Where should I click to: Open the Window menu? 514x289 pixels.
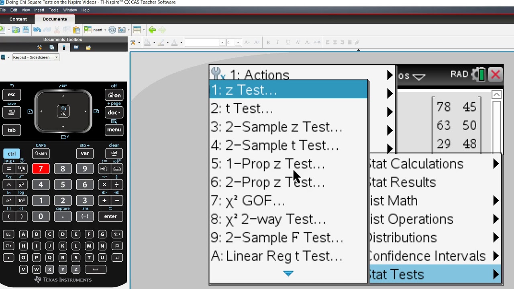pyautogui.click(x=70, y=10)
